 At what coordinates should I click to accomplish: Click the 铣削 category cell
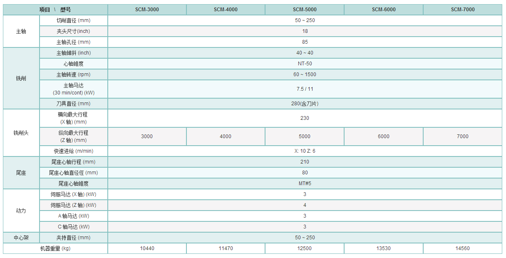click(x=21, y=78)
